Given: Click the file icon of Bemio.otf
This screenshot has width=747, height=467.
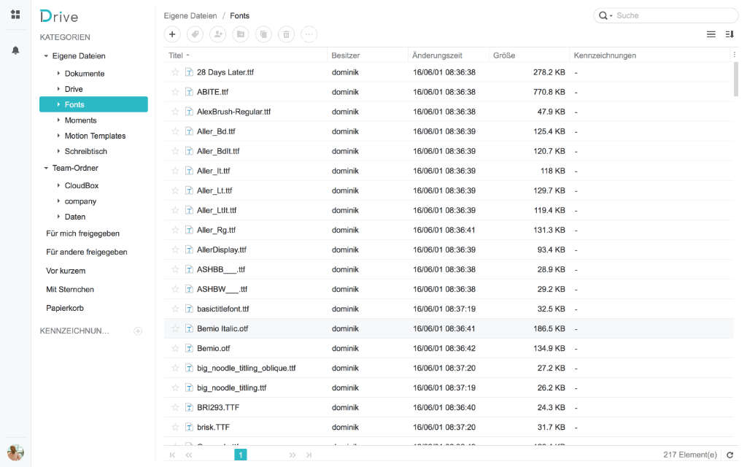Looking at the screenshot, I should [189, 348].
